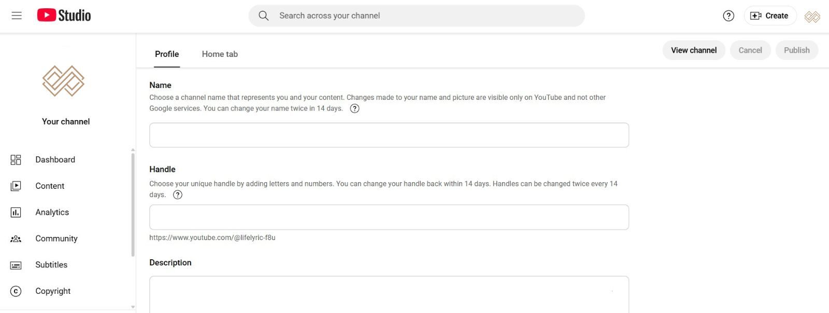The height and width of the screenshot is (313, 829).
Task: Open the account avatar menu at top right
Action: [x=812, y=17]
